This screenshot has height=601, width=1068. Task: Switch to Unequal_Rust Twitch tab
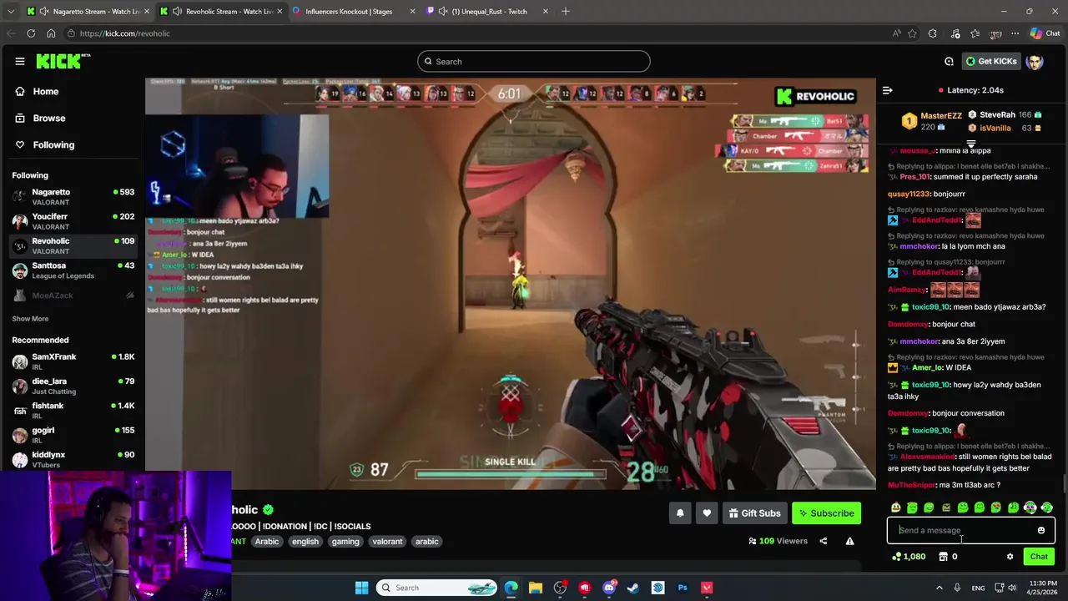click(x=489, y=12)
